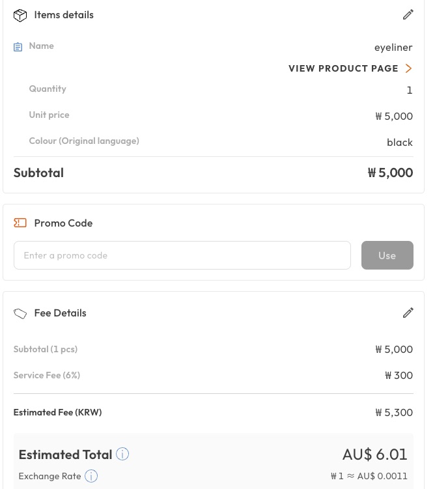Click the AU$ 6.01 estimated total amount
The width and height of the screenshot is (435, 489).
pos(374,454)
